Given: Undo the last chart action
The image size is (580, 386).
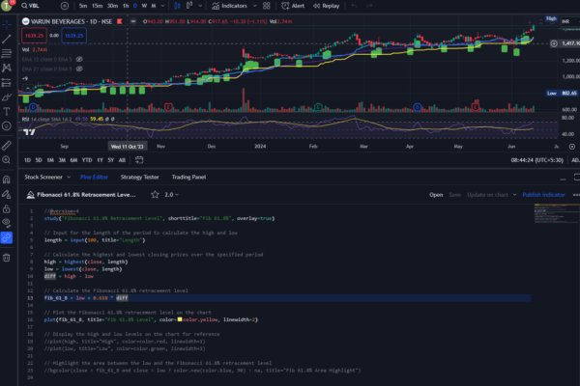Looking at the screenshot, I should [355, 6].
